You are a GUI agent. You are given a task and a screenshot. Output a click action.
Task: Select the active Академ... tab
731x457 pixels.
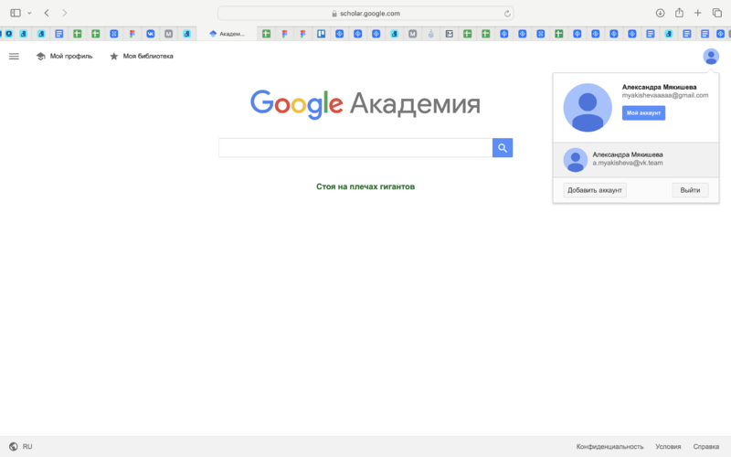227,34
